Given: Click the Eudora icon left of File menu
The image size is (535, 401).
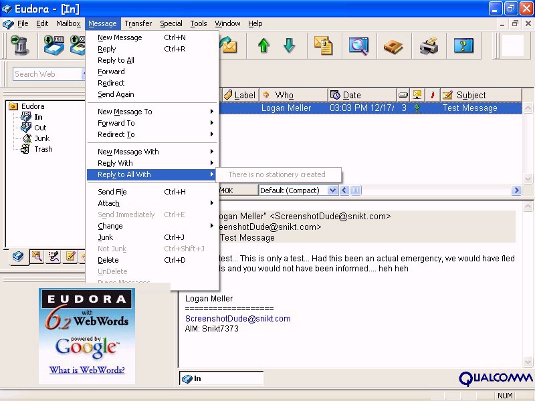Looking at the screenshot, I should pos(8,24).
